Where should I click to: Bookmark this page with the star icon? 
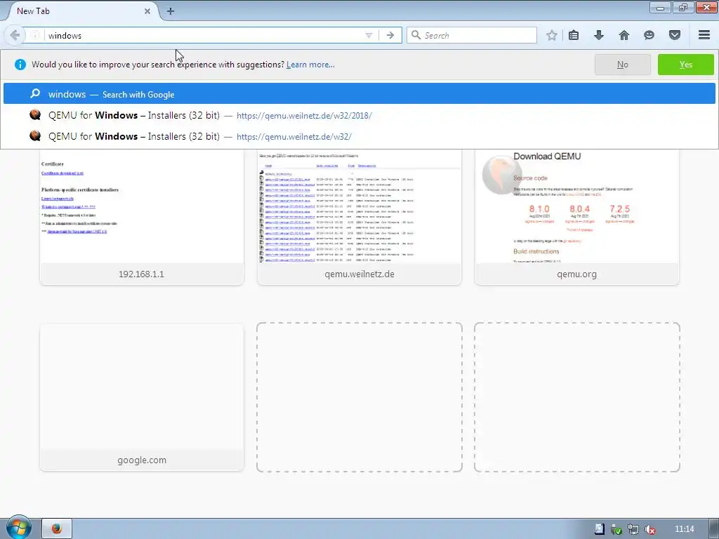coord(552,35)
